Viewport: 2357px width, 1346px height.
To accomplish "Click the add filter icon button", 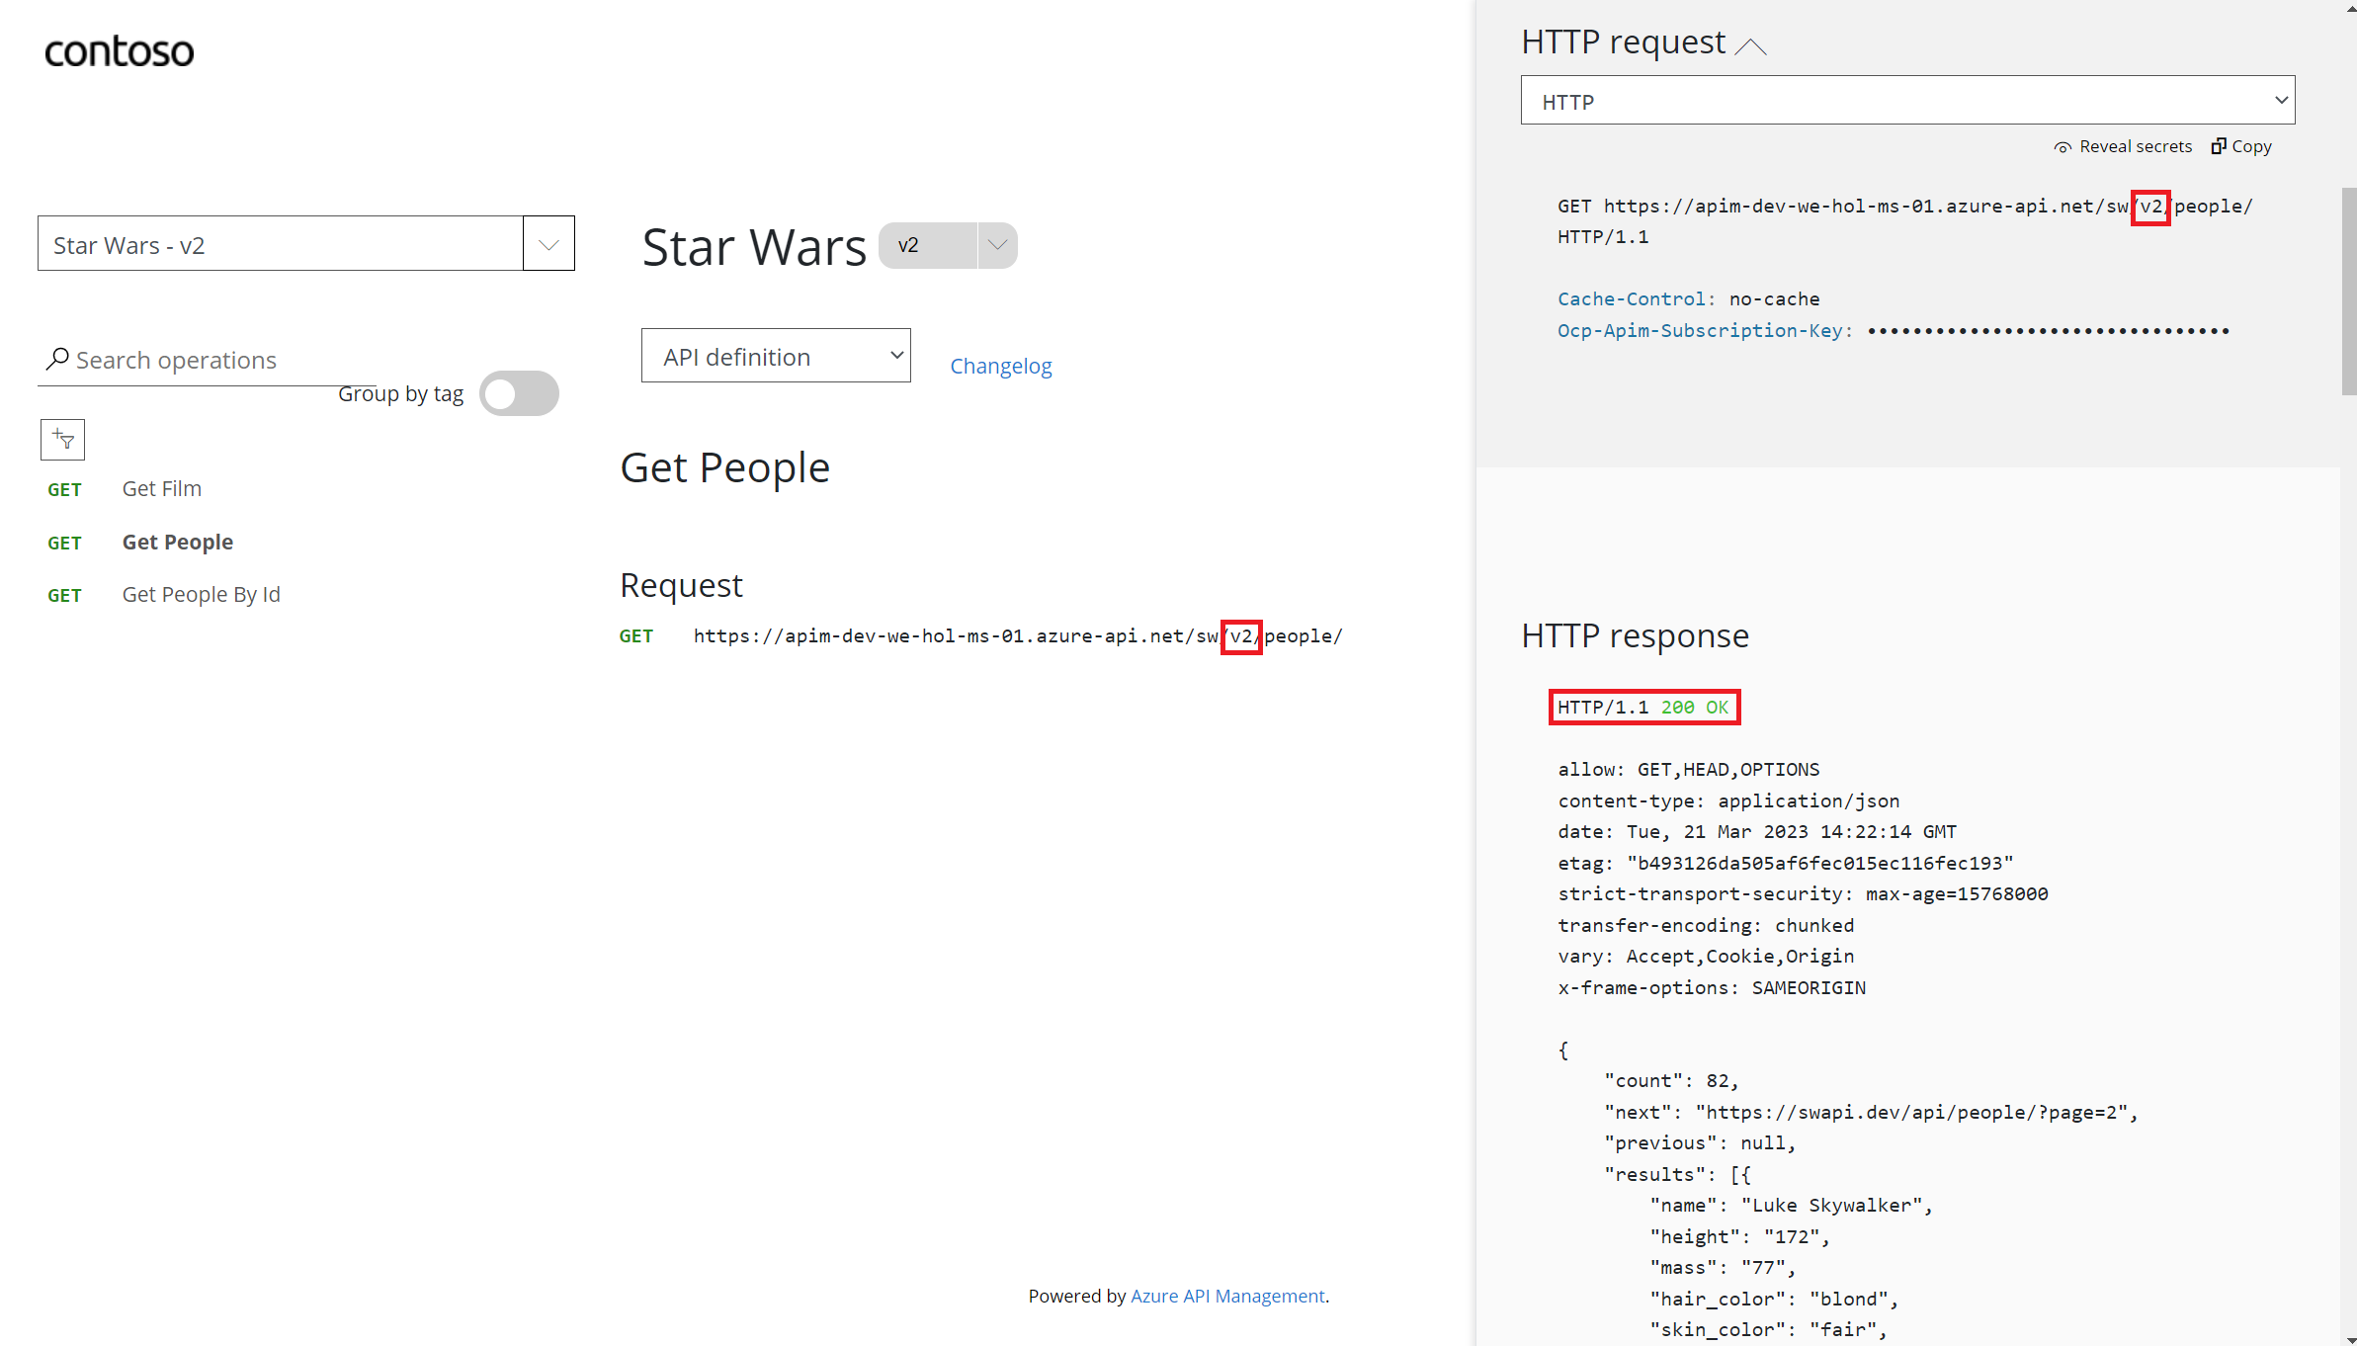I will pos(62,439).
